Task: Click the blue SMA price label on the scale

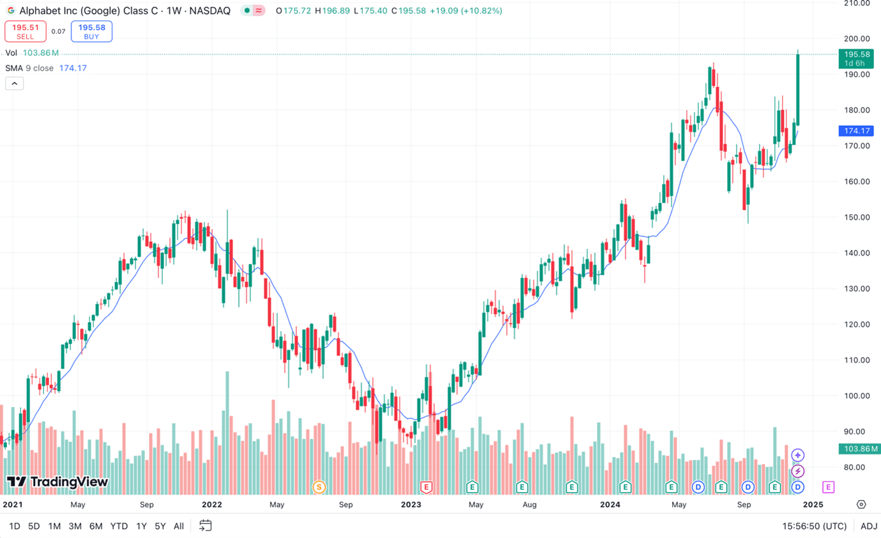Action: pyautogui.click(x=856, y=130)
